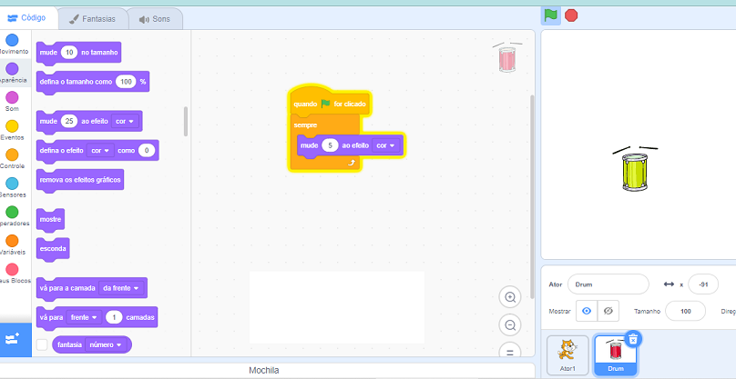Zoom in on the code workspace
The width and height of the screenshot is (736, 379).
[x=510, y=297]
